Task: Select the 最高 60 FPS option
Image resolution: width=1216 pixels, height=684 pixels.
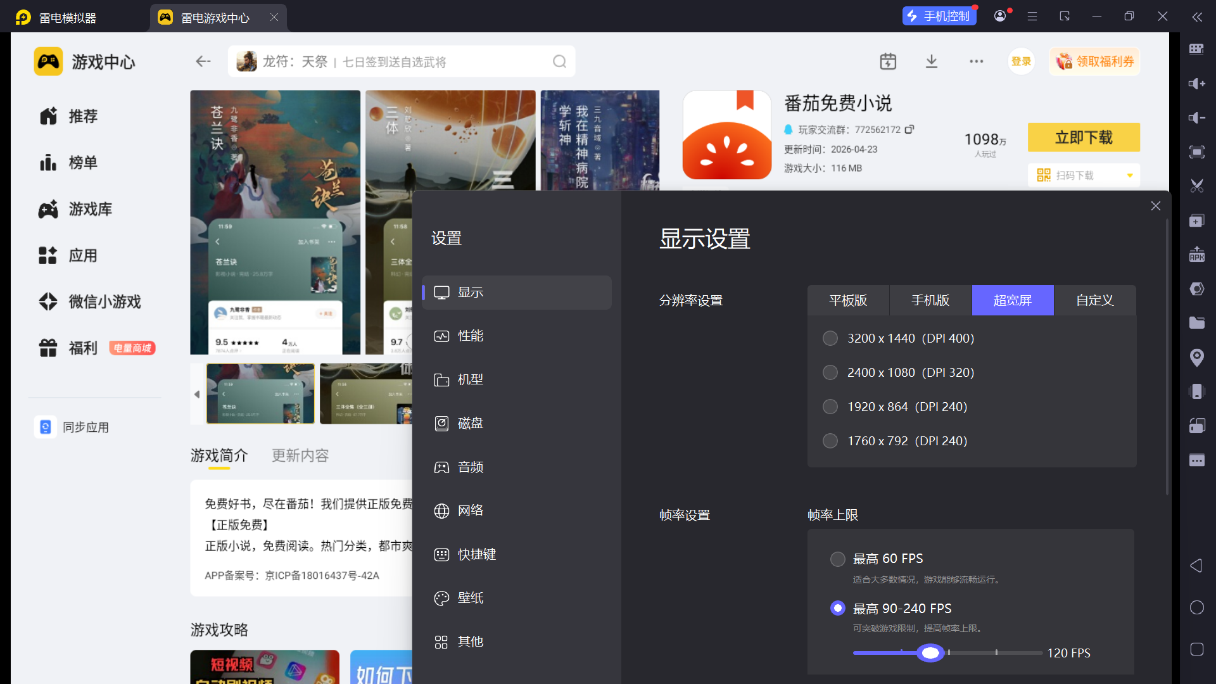Action: click(x=837, y=559)
